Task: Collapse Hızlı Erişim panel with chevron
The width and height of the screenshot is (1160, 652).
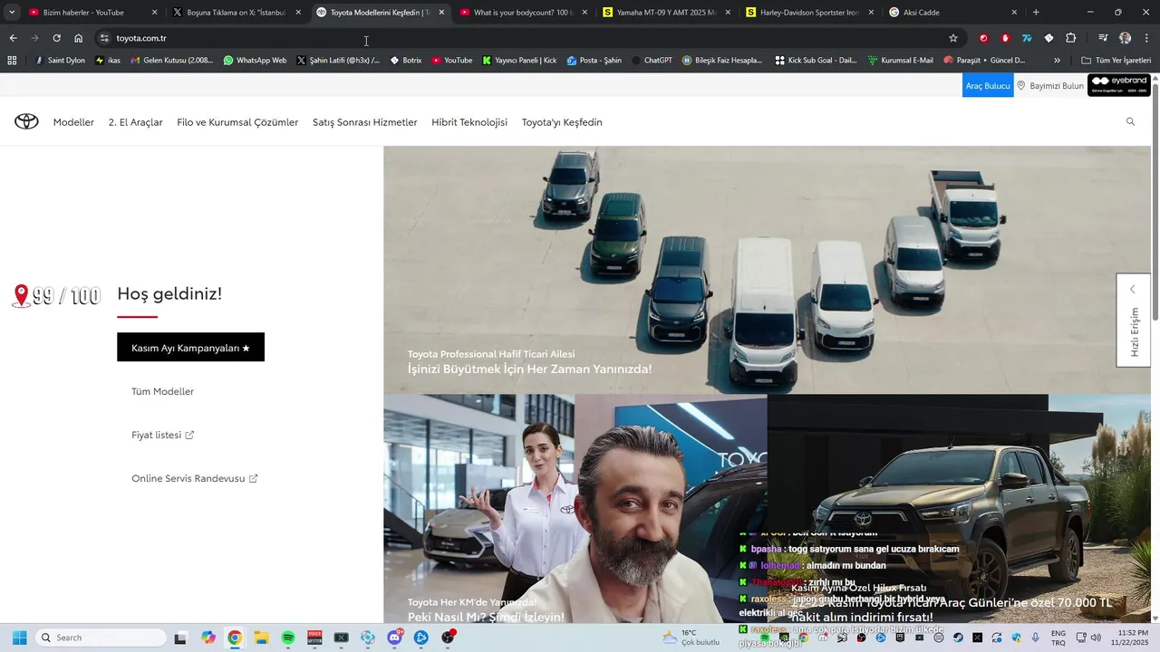Action: (x=1132, y=290)
